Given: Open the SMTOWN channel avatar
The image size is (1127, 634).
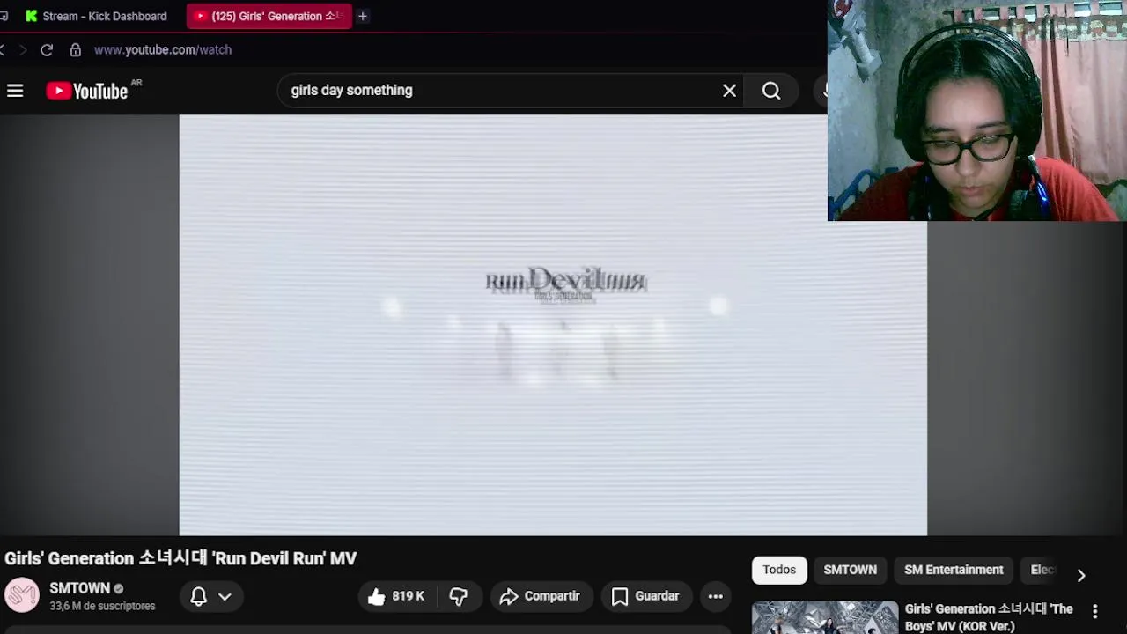Looking at the screenshot, I should (x=22, y=596).
